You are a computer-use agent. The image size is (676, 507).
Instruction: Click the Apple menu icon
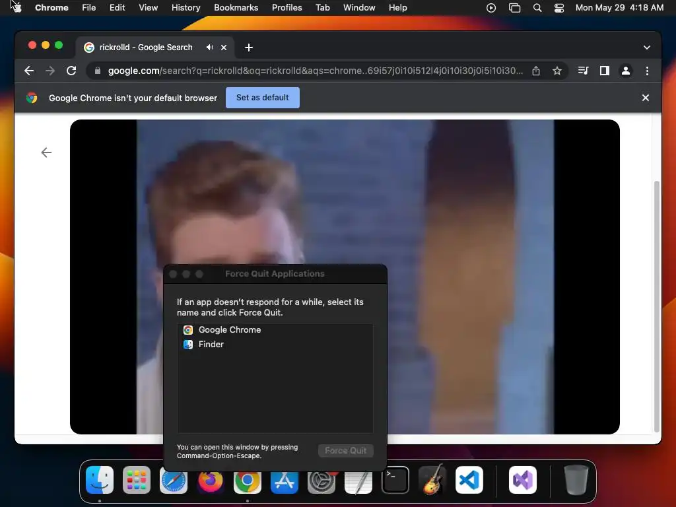[17, 7]
